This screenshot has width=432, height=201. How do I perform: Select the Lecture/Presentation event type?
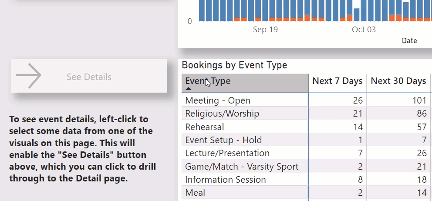tap(227, 153)
